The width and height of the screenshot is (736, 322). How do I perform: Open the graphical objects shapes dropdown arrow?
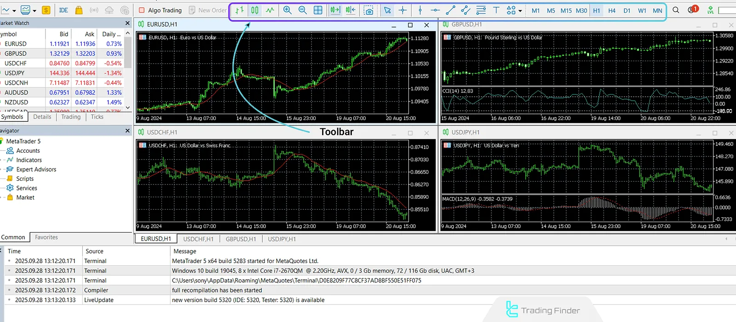click(x=520, y=11)
